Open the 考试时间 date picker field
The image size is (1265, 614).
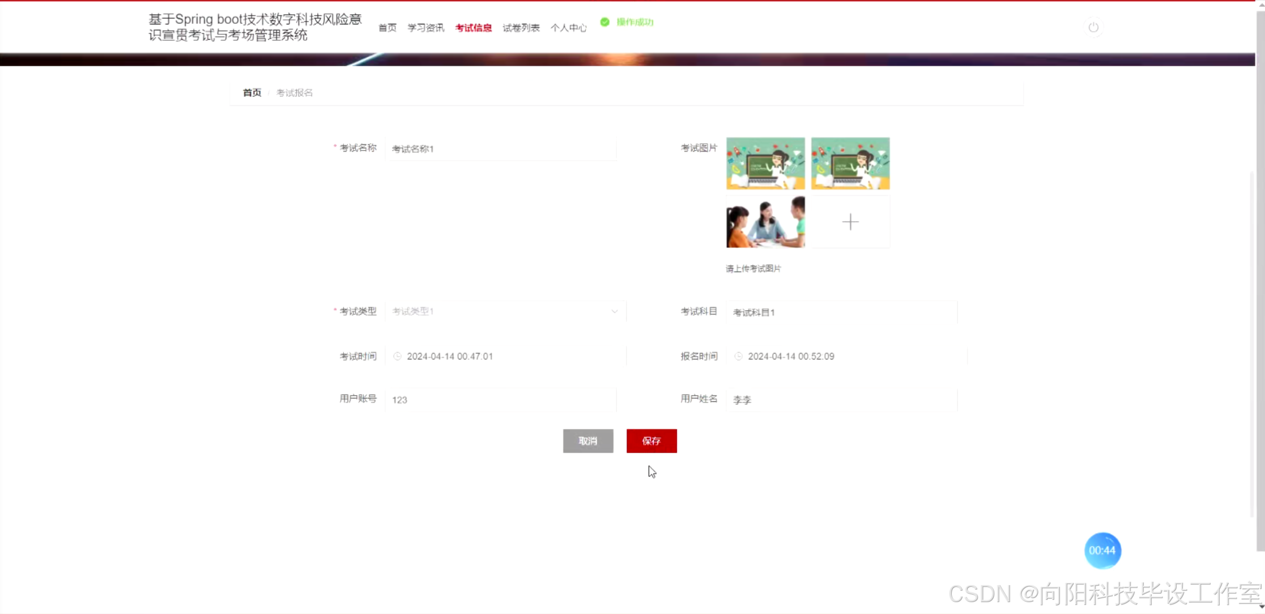click(x=505, y=356)
